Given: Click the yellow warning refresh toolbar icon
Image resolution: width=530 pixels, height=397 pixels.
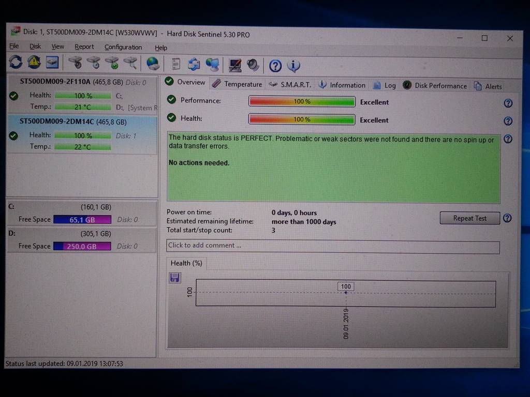Looking at the screenshot, I should (34, 62).
